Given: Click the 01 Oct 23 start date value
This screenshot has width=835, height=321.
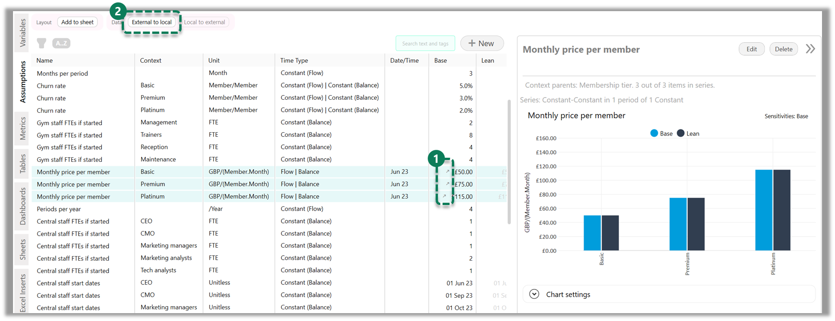Looking at the screenshot, I should tap(459, 308).
